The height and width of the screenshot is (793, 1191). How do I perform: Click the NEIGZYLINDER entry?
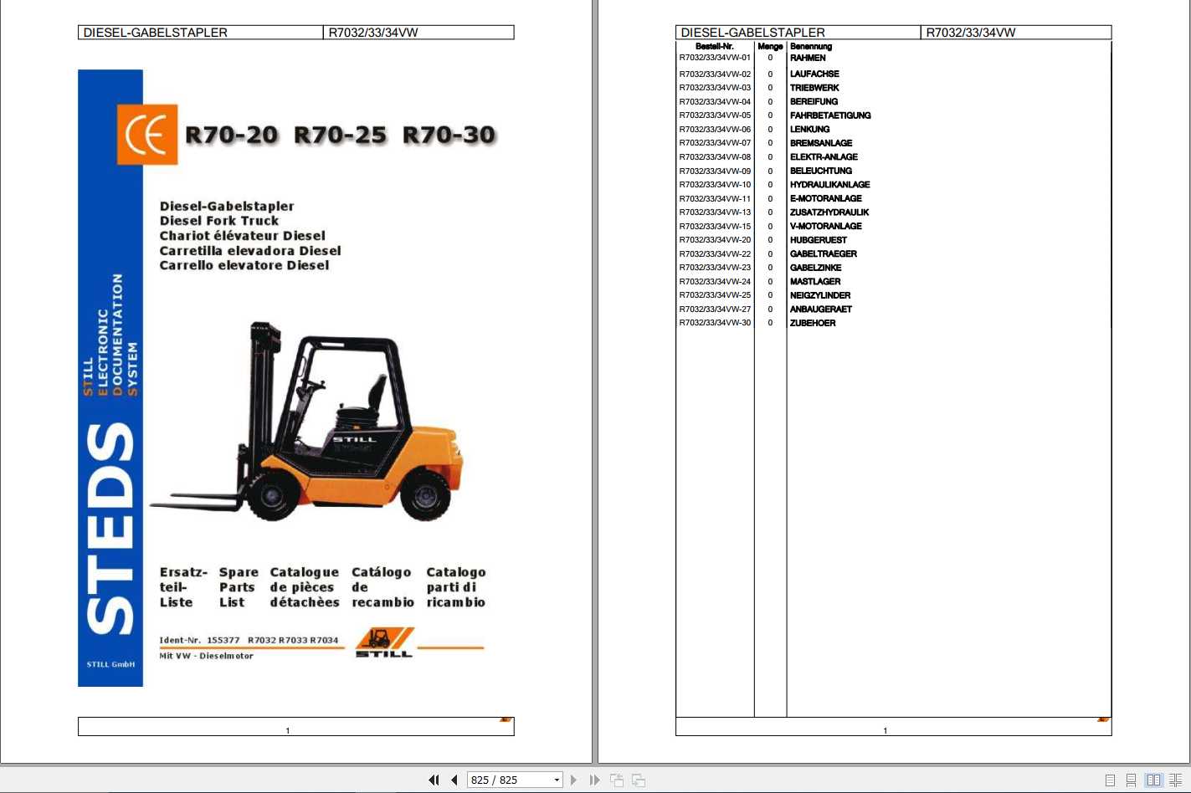point(820,295)
